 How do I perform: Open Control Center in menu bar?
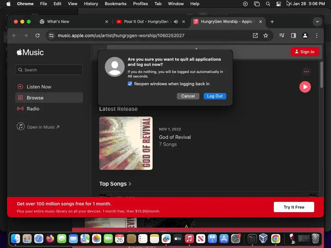coord(279,4)
